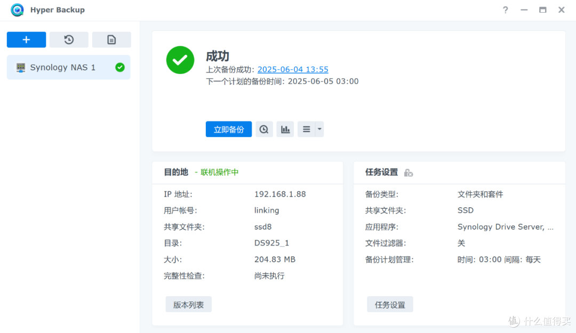Click the directory value DS925_1
This screenshot has height=333, width=576.
(271, 243)
